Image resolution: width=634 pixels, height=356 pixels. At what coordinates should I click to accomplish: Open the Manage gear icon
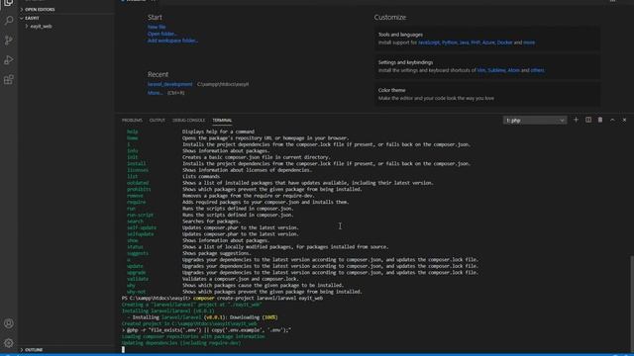tap(9, 343)
